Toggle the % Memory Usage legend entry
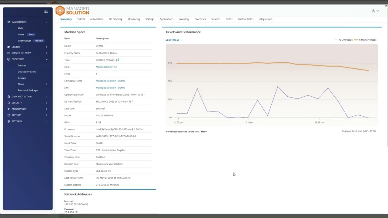 pyautogui.click(x=365, y=40)
